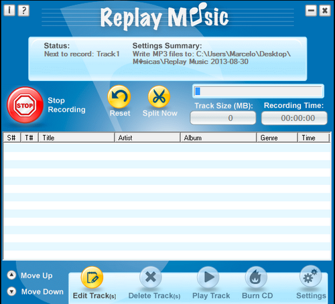Click the recording level progress bar
Screen dimensions: 335x304
tap(258, 91)
